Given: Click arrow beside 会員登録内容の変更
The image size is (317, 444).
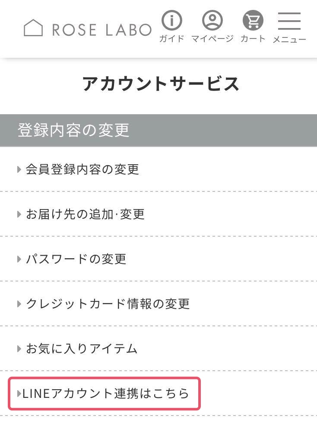Looking at the screenshot, I should (19, 169).
